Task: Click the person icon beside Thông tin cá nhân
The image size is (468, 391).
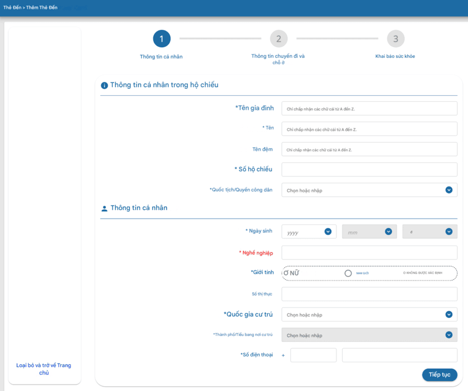Action: [x=104, y=209]
